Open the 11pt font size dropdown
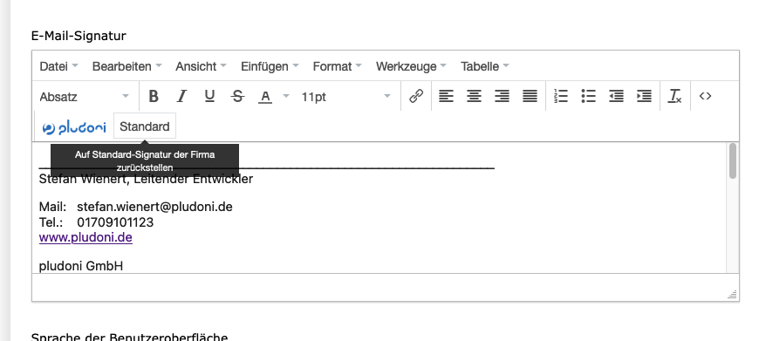The image size is (759, 341). 345,97
